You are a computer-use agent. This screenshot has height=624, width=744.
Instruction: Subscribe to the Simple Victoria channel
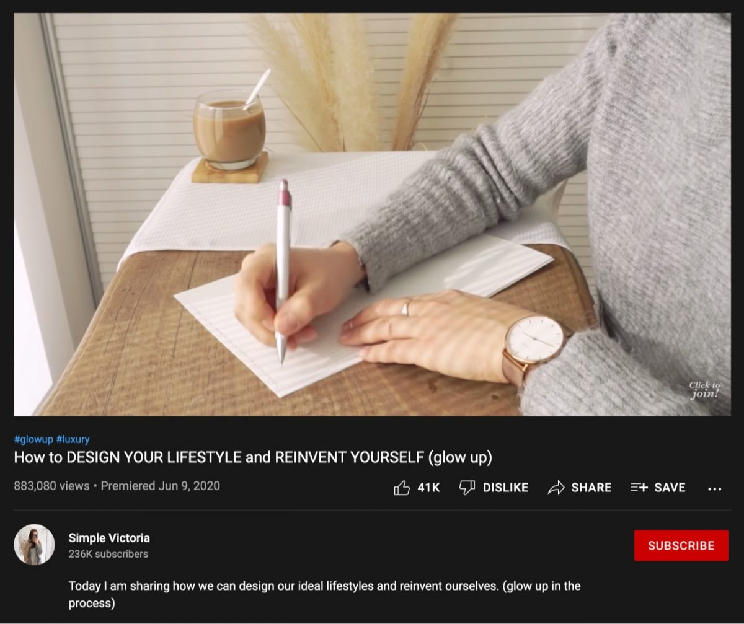[681, 545]
